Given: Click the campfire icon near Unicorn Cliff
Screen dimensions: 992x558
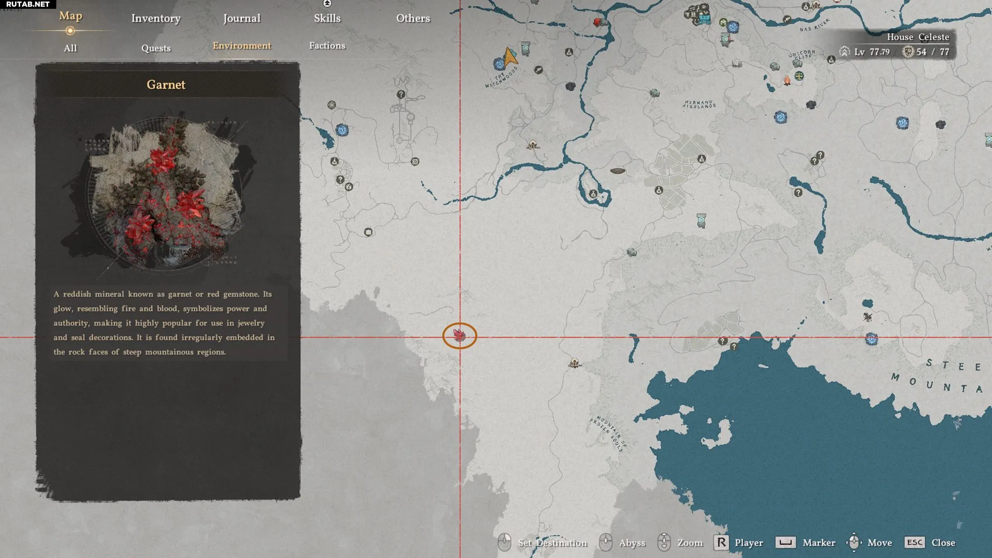Looking at the screenshot, I should point(787,81).
